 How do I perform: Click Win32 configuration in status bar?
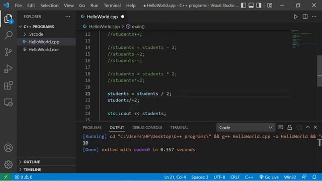coord(290,177)
